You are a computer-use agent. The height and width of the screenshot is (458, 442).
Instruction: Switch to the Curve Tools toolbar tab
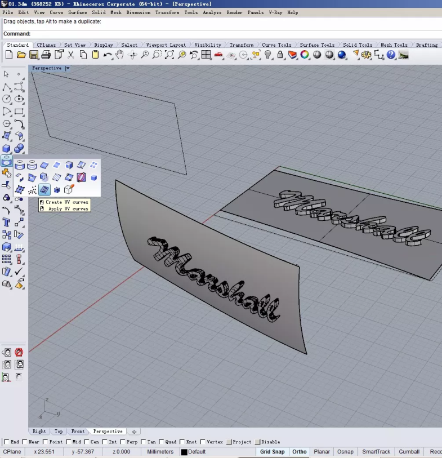click(x=276, y=45)
